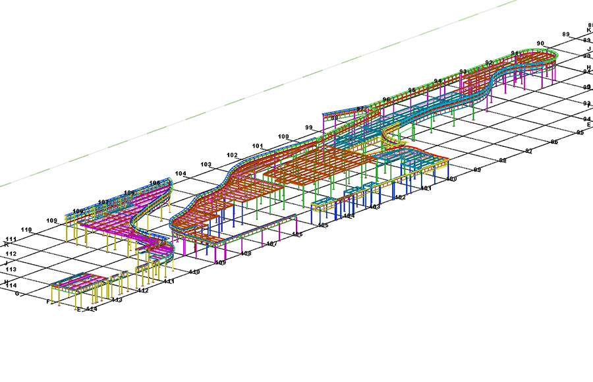Select upper-row grid label 103
593x382 pixels.
coord(206,165)
